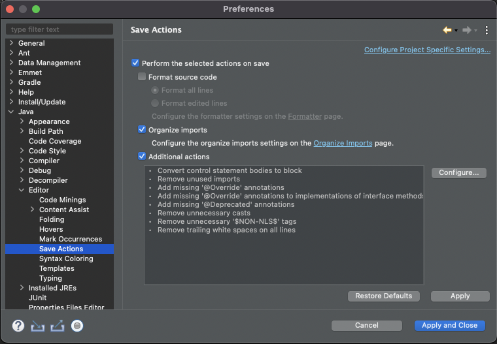Toggle the Oomph preference recorder icon
The height and width of the screenshot is (344, 497).
point(77,326)
